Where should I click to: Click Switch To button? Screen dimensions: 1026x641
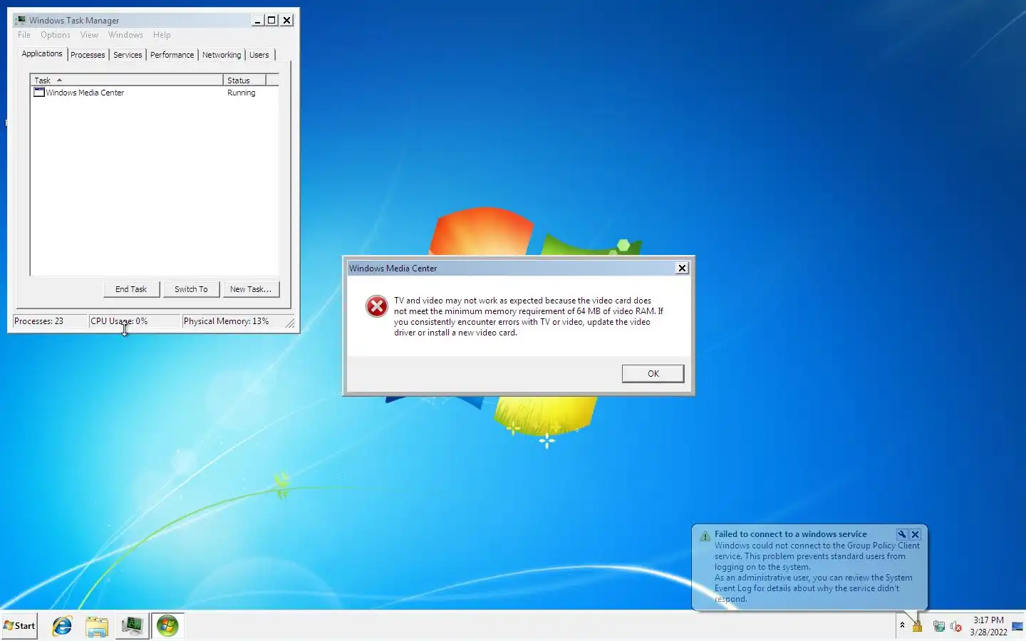click(191, 289)
